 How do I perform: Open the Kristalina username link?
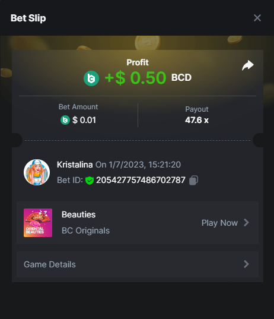(75, 165)
